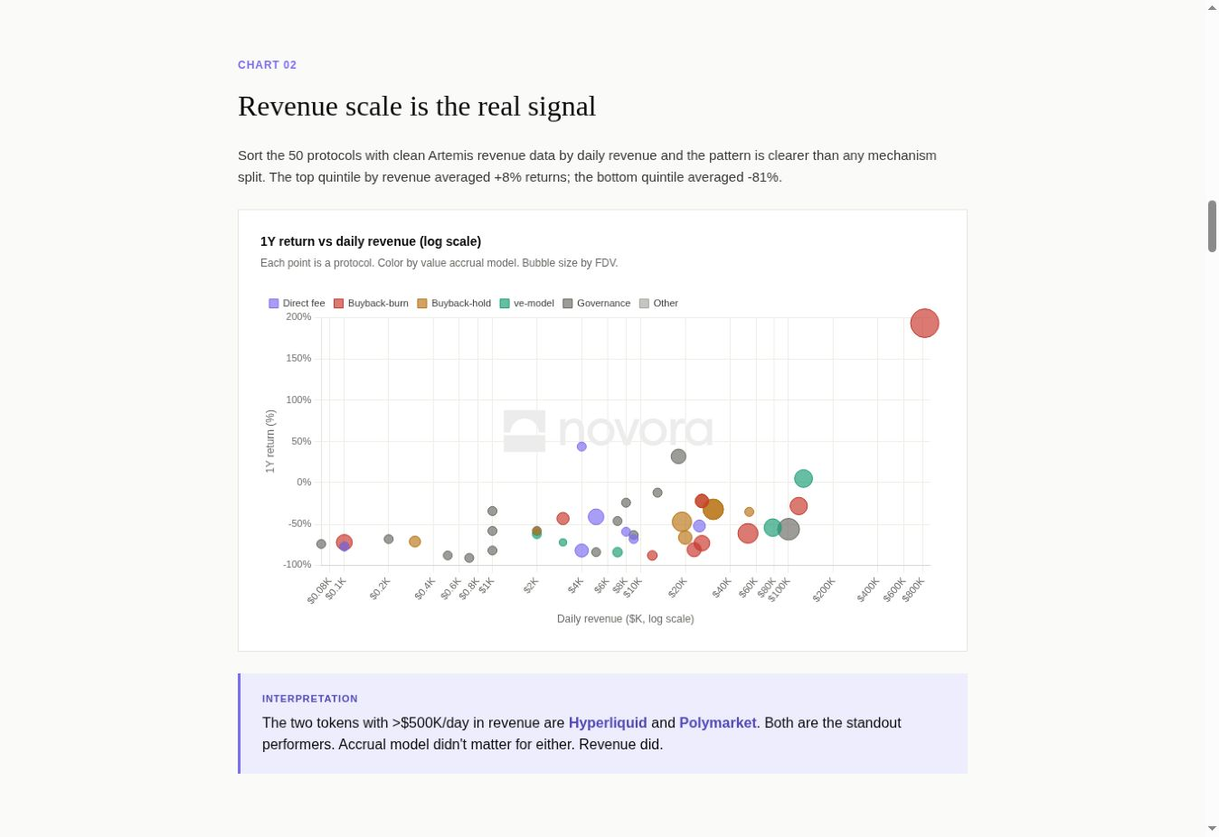The height and width of the screenshot is (837, 1219).
Task: Click the large gray bubble near $100K revenue
Action: coord(789,530)
